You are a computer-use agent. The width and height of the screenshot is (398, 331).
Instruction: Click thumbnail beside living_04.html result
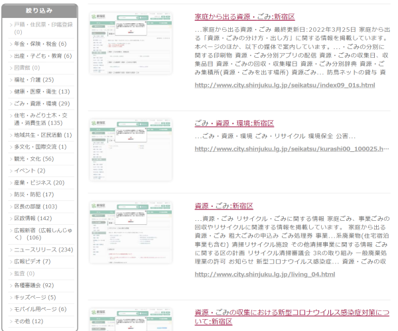tap(131, 233)
